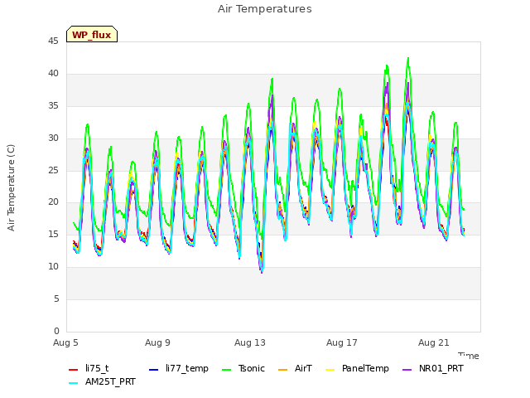Viewport: 530px width, 398px height.
Task: Click the green Tsonic legend color marker
Action: point(226,370)
